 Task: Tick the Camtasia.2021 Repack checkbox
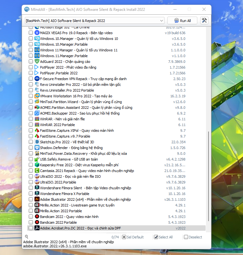(31, 171)
